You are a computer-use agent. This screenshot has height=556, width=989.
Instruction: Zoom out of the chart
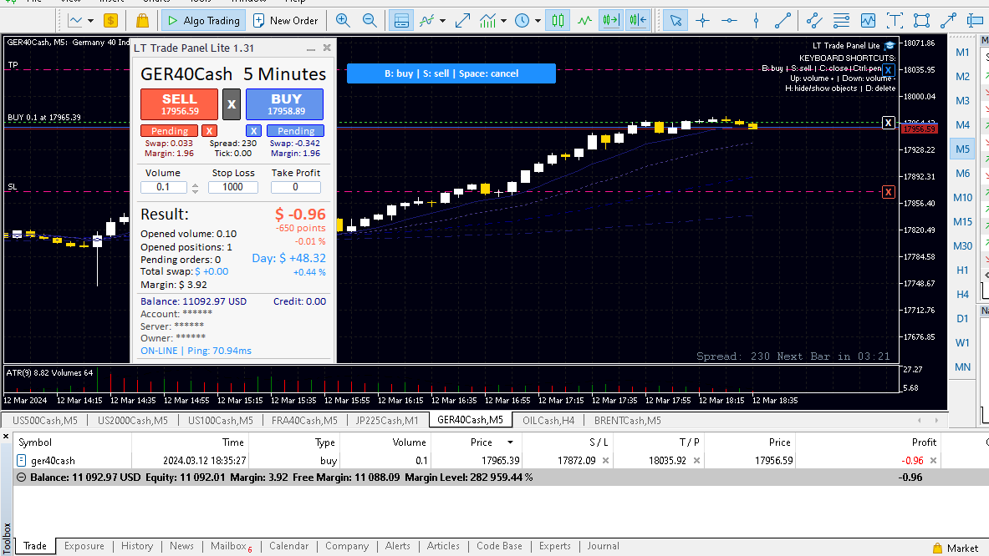pos(370,21)
